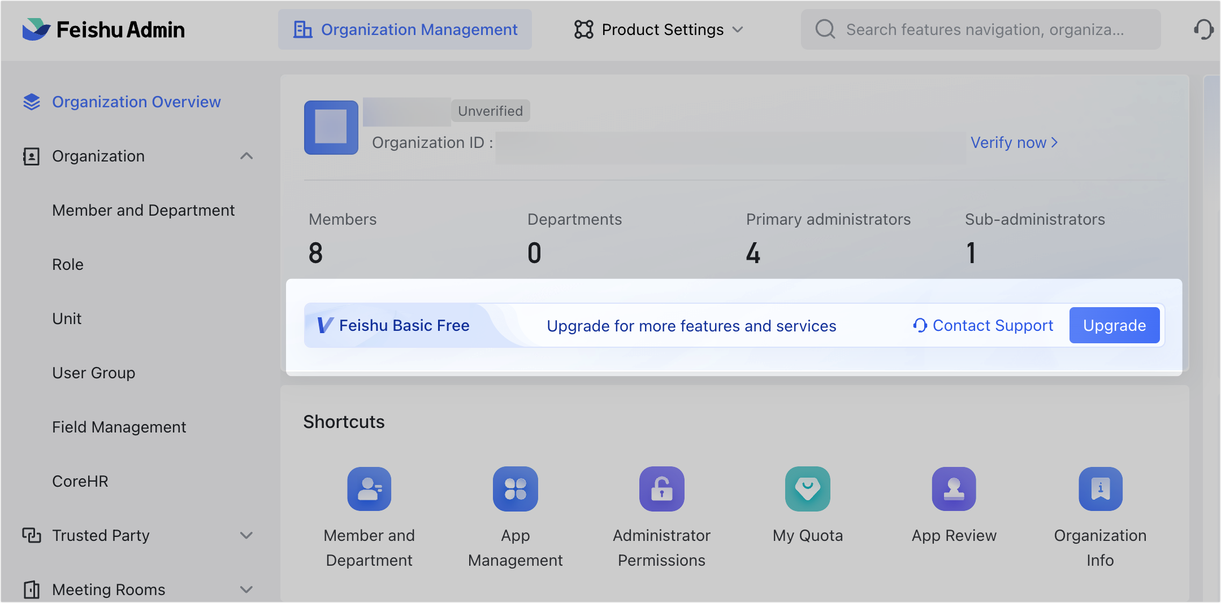
Task: Click the Verify now link
Action: (1013, 142)
